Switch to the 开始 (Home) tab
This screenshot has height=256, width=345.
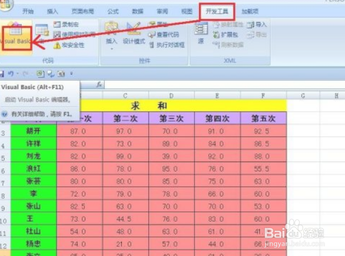28,11
